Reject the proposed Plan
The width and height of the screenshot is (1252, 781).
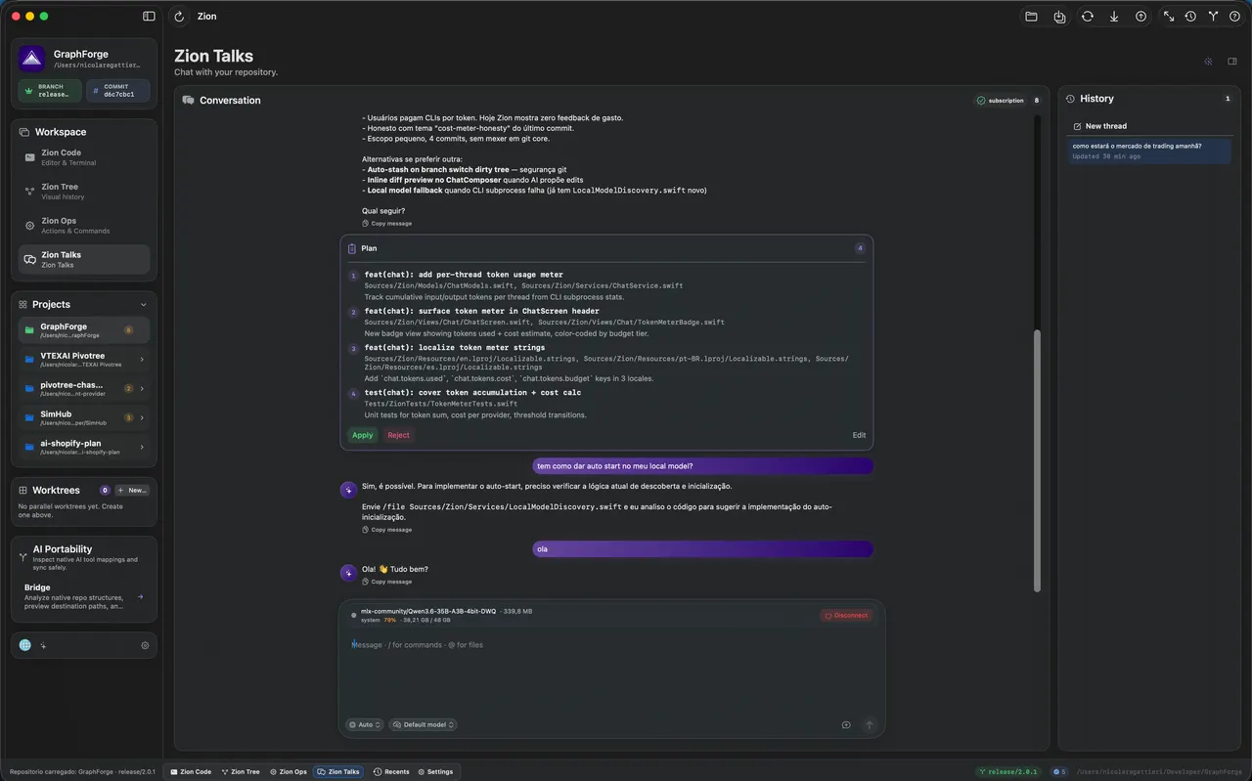click(x=398, y=435)
